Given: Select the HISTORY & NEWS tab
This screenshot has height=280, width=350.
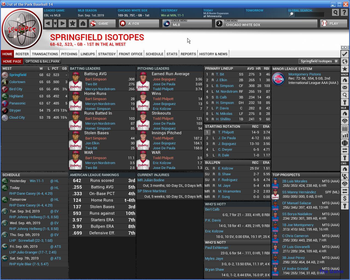Looking at the screenshot, I should click(213, 54).
